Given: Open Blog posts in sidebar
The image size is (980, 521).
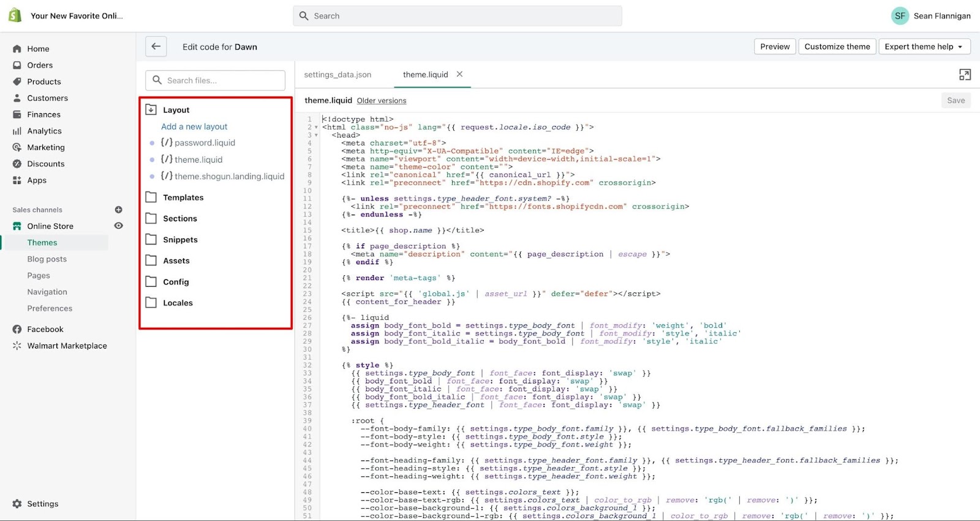Looking at the screenshot, I should (x=47, y=259).
